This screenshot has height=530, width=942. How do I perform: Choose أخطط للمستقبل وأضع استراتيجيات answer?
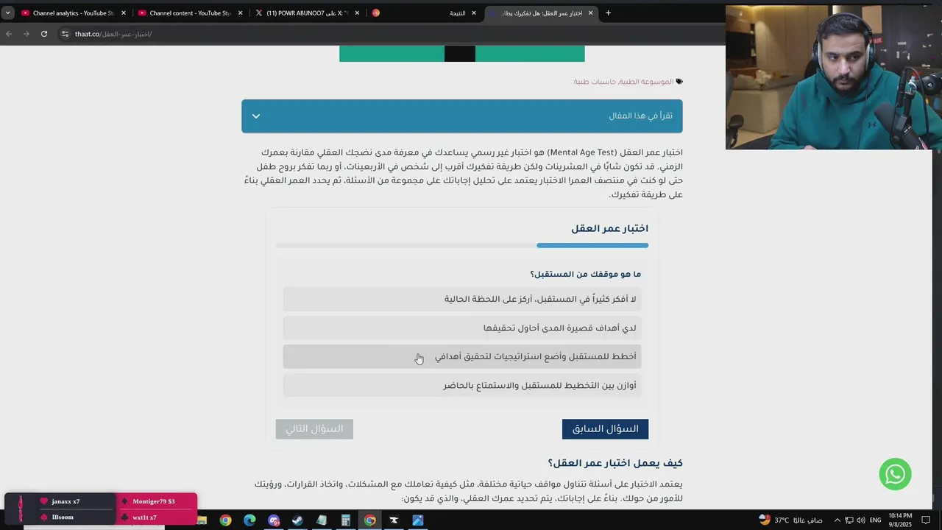462,356
